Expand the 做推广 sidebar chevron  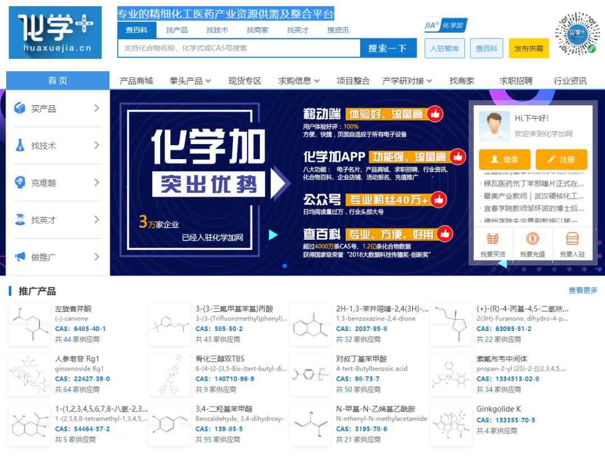click(x=97, y=257)
